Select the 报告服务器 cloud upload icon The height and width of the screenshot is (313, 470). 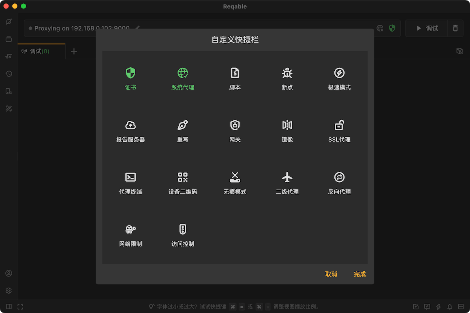[x=130, y=125]
